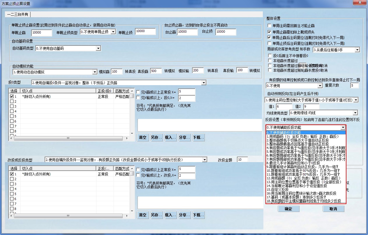Open the 自动模拟功能 dropdown

coord(95,72)
